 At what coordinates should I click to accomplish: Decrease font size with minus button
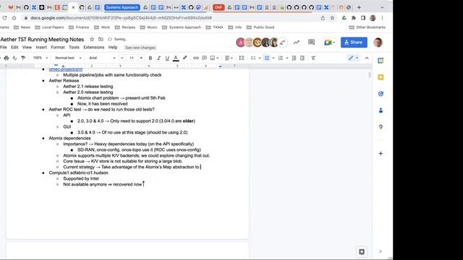tap(122, 58)
